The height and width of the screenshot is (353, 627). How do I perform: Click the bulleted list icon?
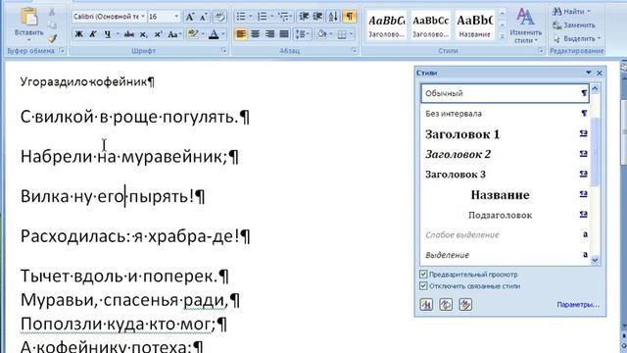(241, 16)
